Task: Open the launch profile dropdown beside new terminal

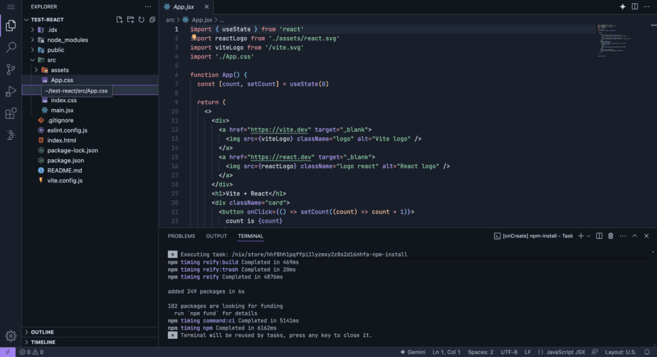Action: (588, 236)
